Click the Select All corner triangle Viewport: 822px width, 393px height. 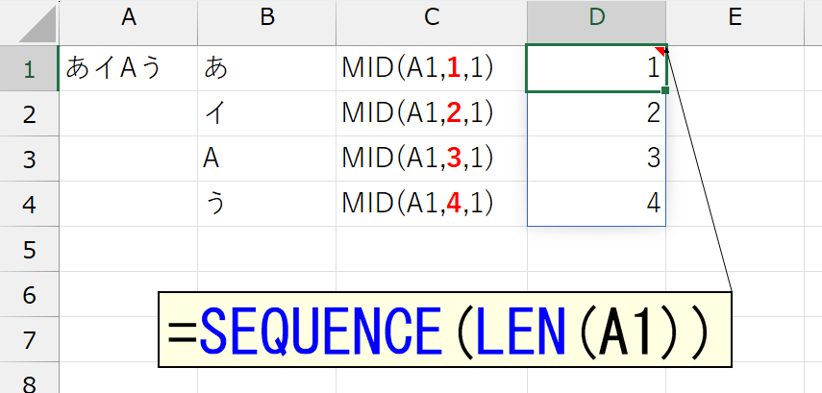coord(37,24)
